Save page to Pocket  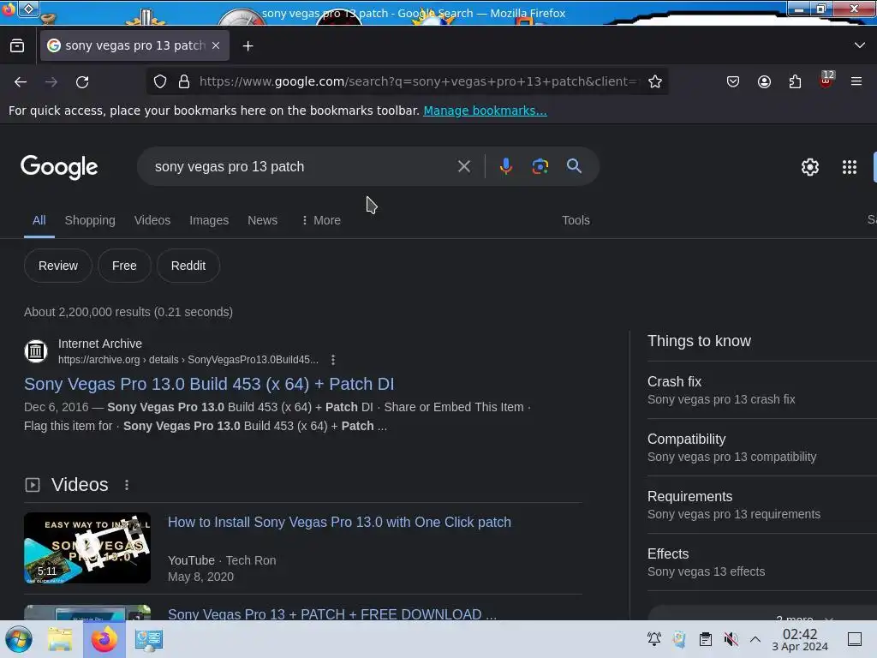[x=733, y=81]
